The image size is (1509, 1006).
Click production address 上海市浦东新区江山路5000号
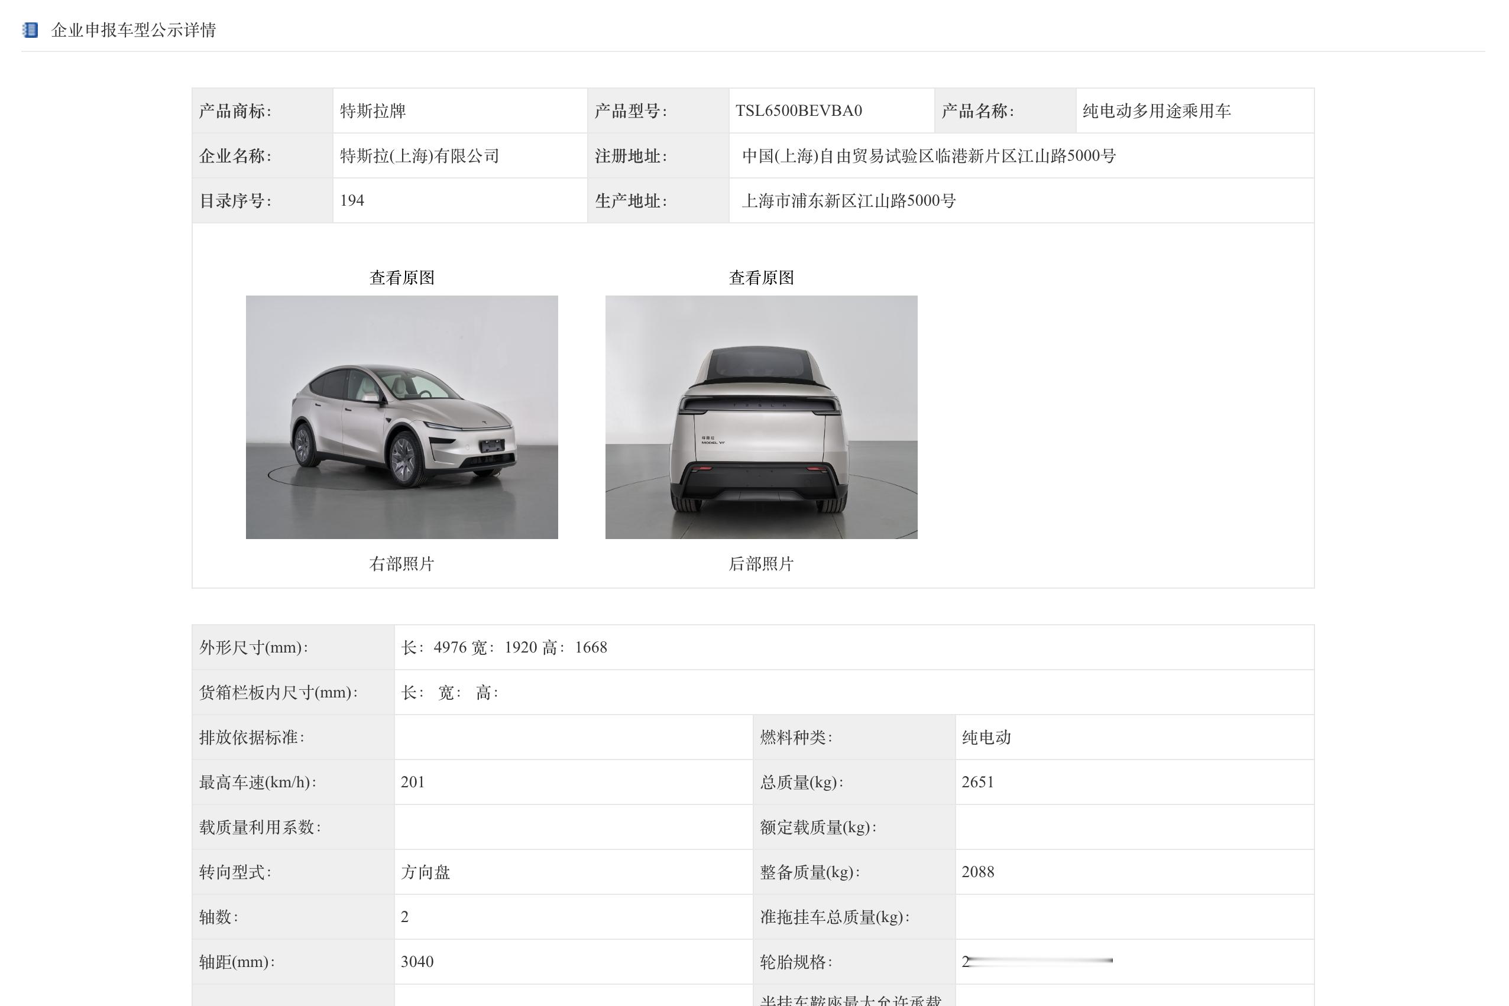[849, 201]
